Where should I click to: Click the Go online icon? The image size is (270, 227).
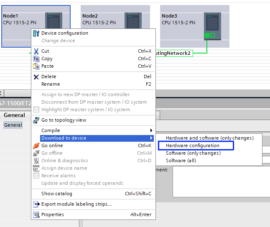coord(36,145)
